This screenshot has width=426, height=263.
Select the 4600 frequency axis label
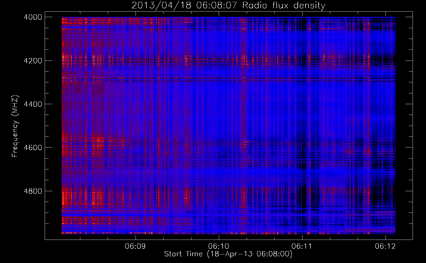click(33, 148)
